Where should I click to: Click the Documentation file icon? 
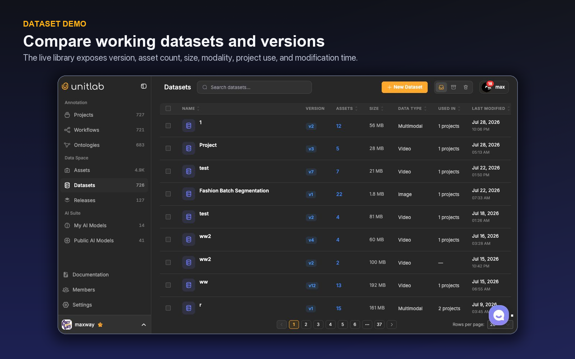(x=66, y=275)
